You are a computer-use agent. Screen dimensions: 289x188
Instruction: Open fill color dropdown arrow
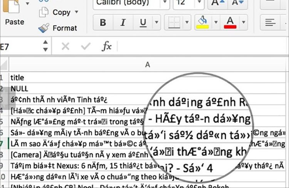(x=216, y=22)
